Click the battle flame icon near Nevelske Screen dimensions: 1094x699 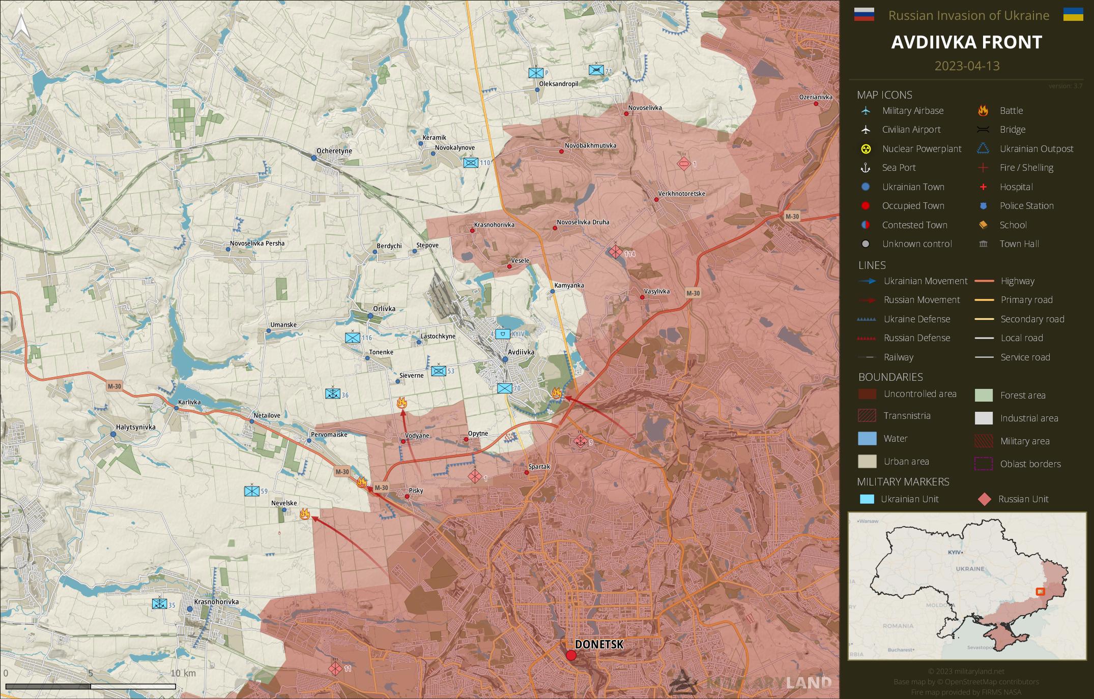pos(305,514)
